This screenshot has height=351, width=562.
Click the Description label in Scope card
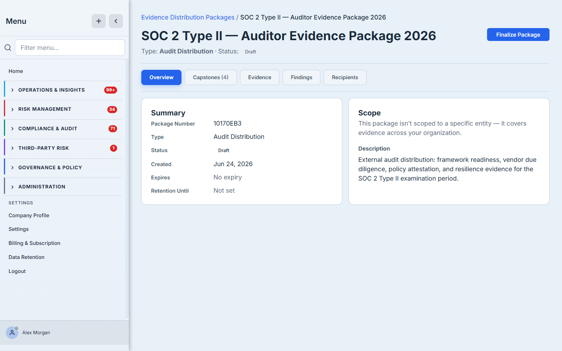[374, 149]
